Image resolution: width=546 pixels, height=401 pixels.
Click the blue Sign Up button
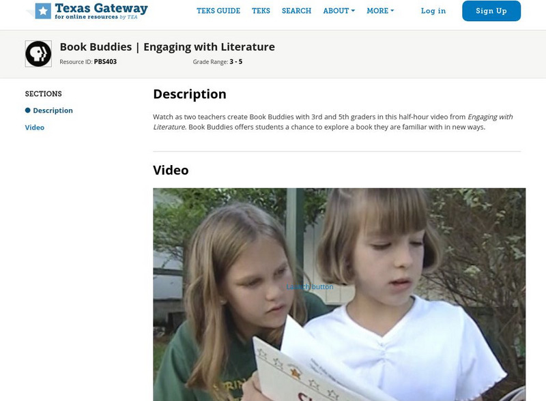[491, 11]
